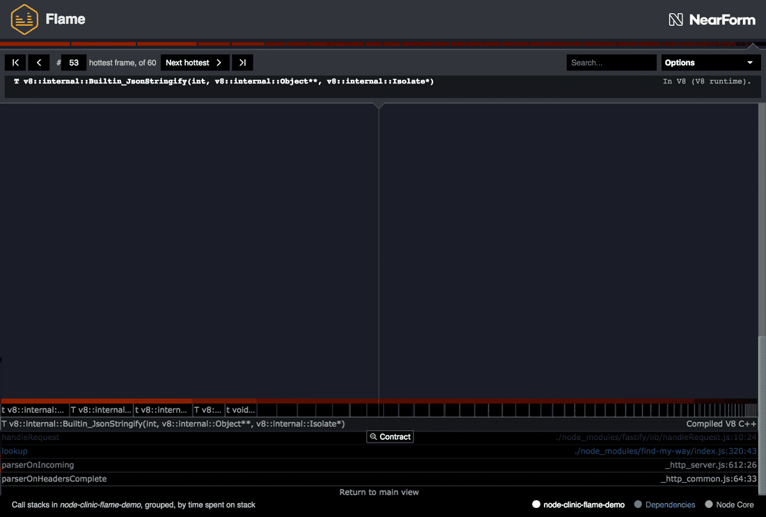Click Return to main view
Viewport: 766px width, 517px height.
pyautogui.click(x=379, y=492)
